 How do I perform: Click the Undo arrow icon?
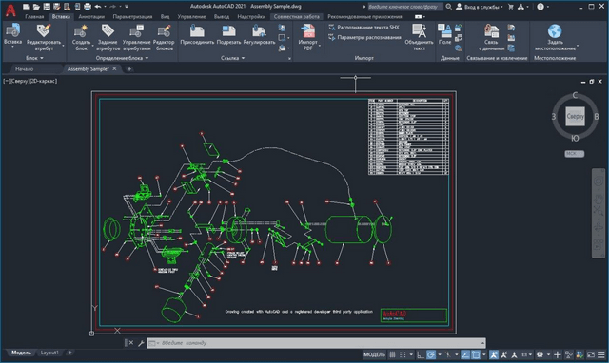click(x=98, y=7)
